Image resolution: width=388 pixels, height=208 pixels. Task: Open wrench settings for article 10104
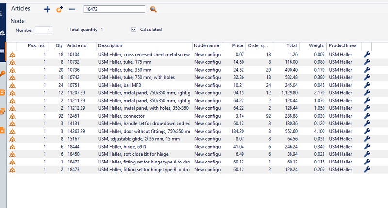pos(367,55)
